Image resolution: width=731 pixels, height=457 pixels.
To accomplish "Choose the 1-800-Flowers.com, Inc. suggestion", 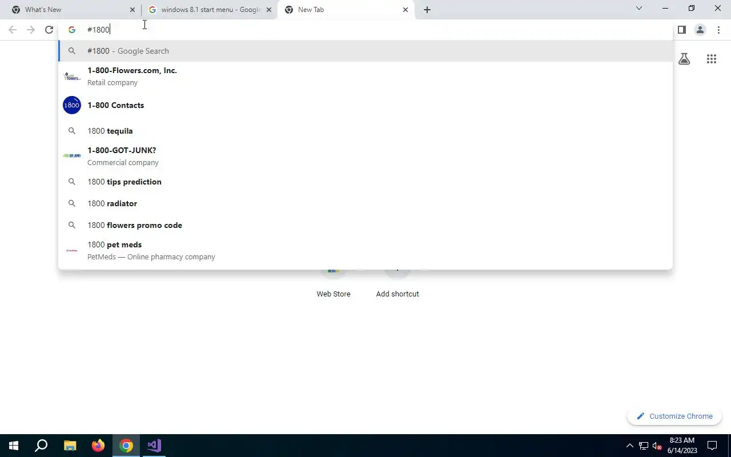I will pyautogui.click(x=365, y=76).
